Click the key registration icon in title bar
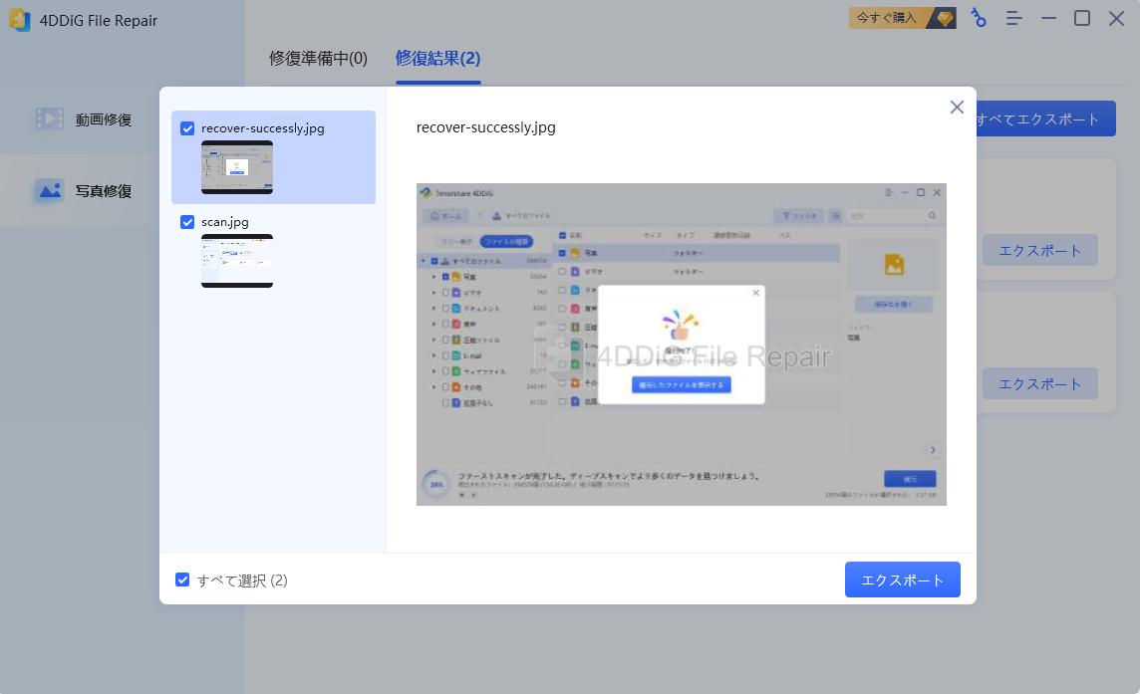Screen dimensions: 1140x694 click(x=979, y=18)
